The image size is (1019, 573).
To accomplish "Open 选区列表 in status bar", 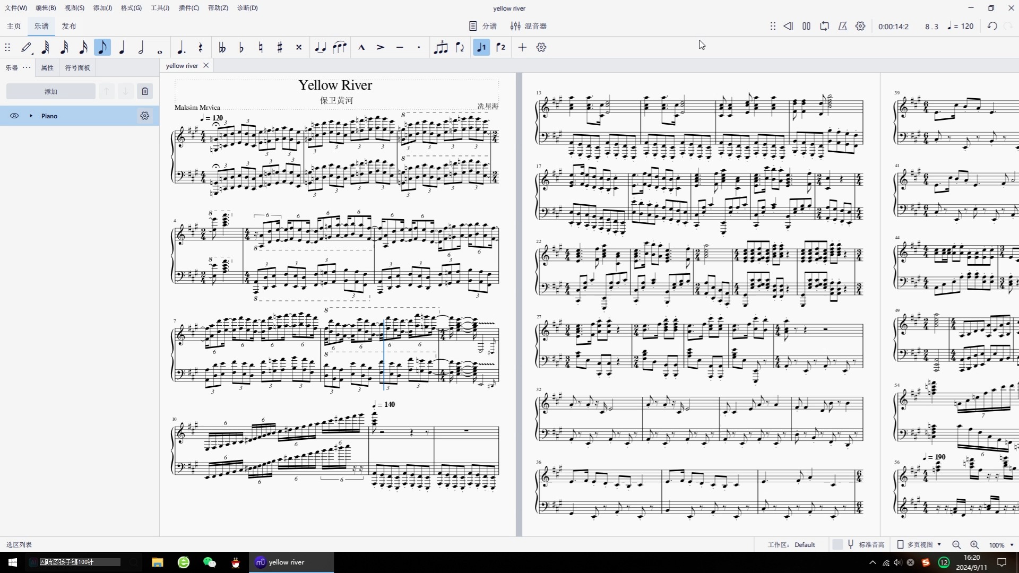I will coord(19,544).
